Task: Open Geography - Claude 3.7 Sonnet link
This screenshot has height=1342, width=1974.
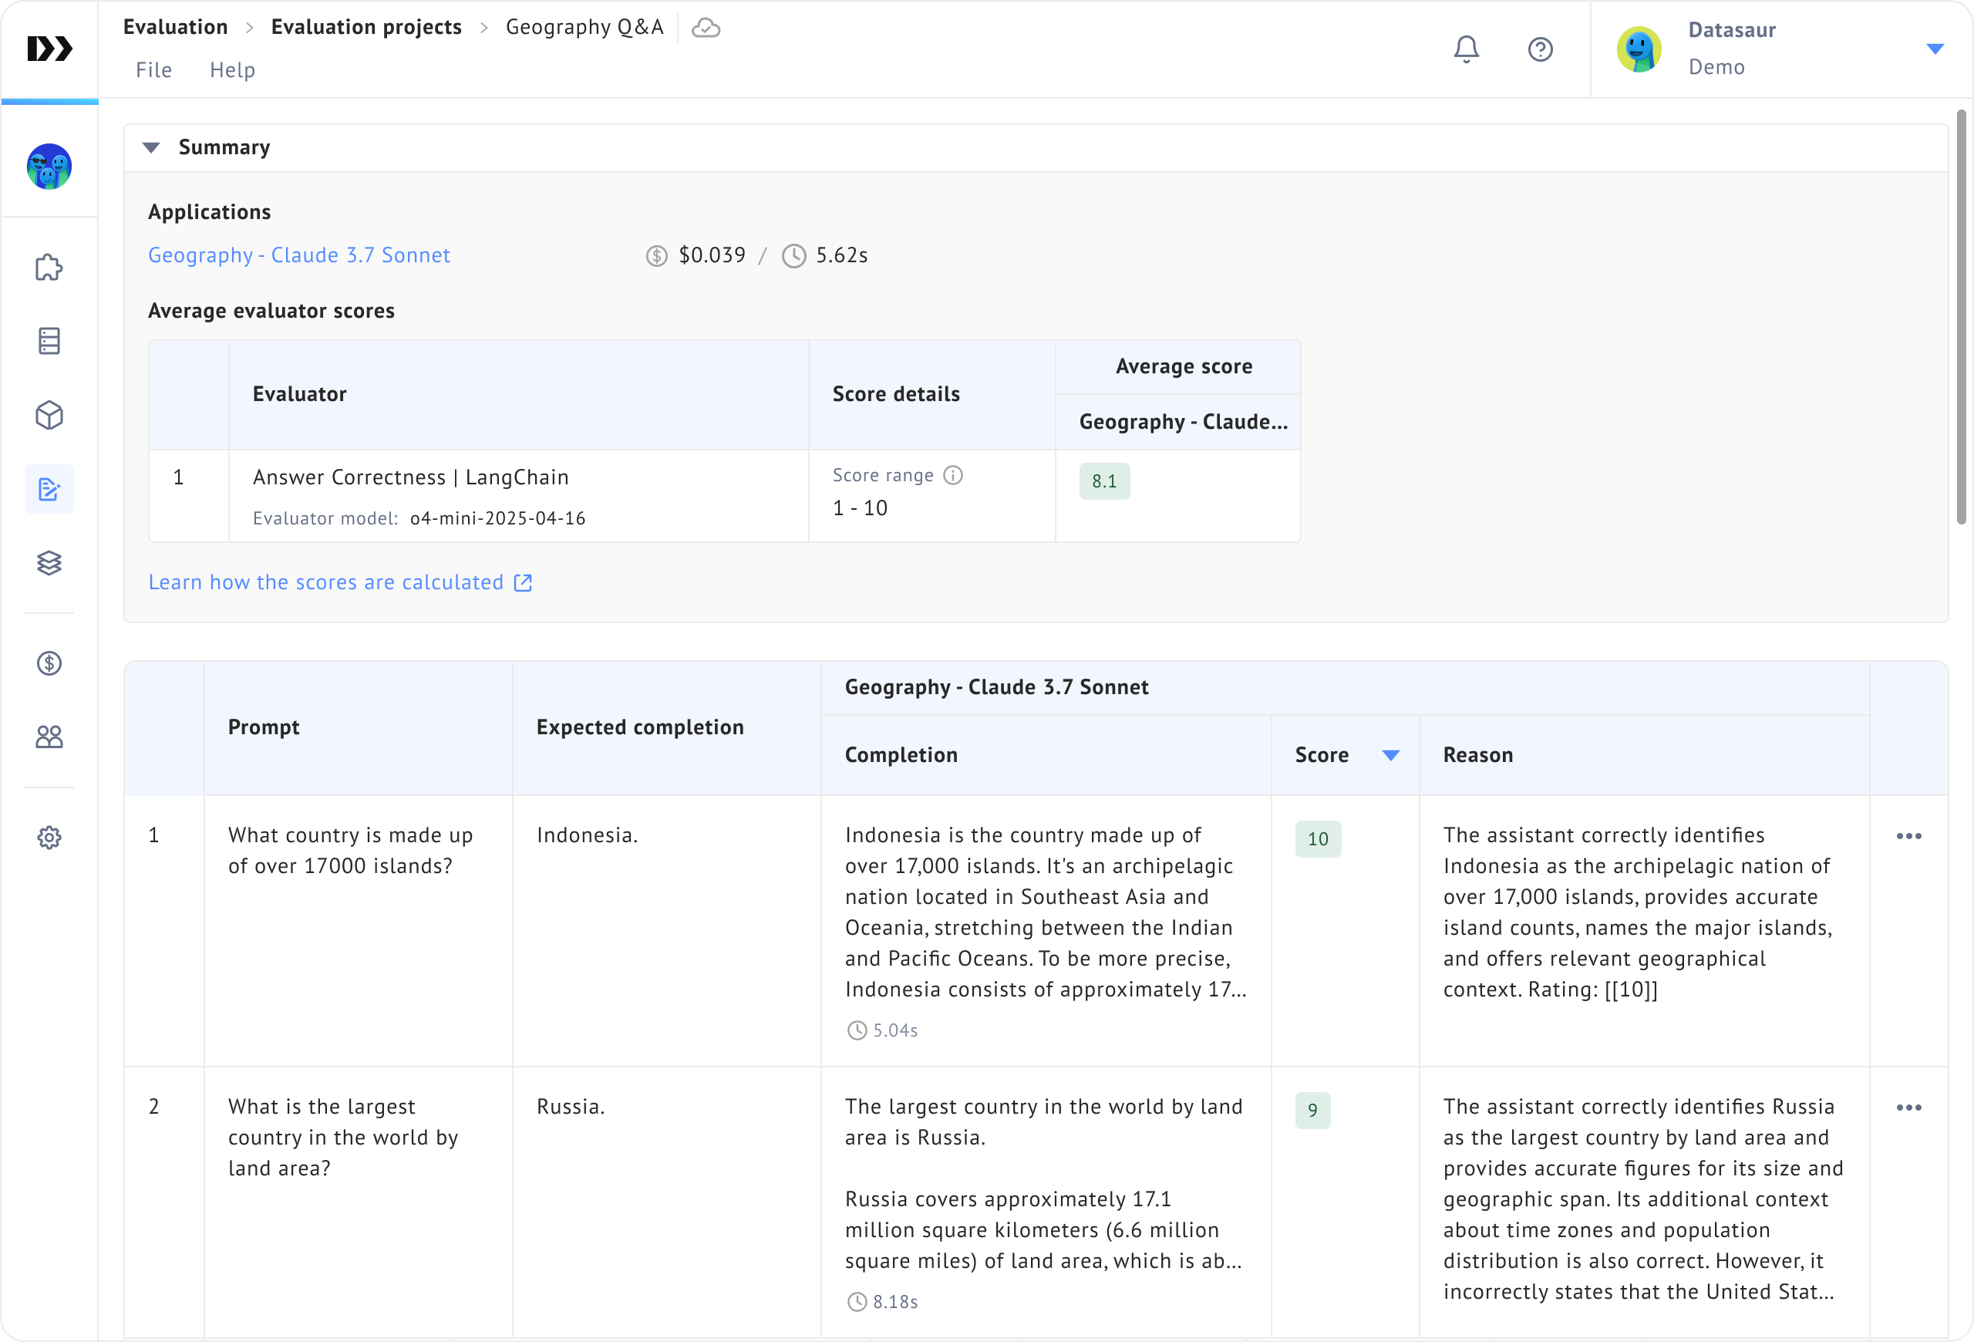Action: 299,255
